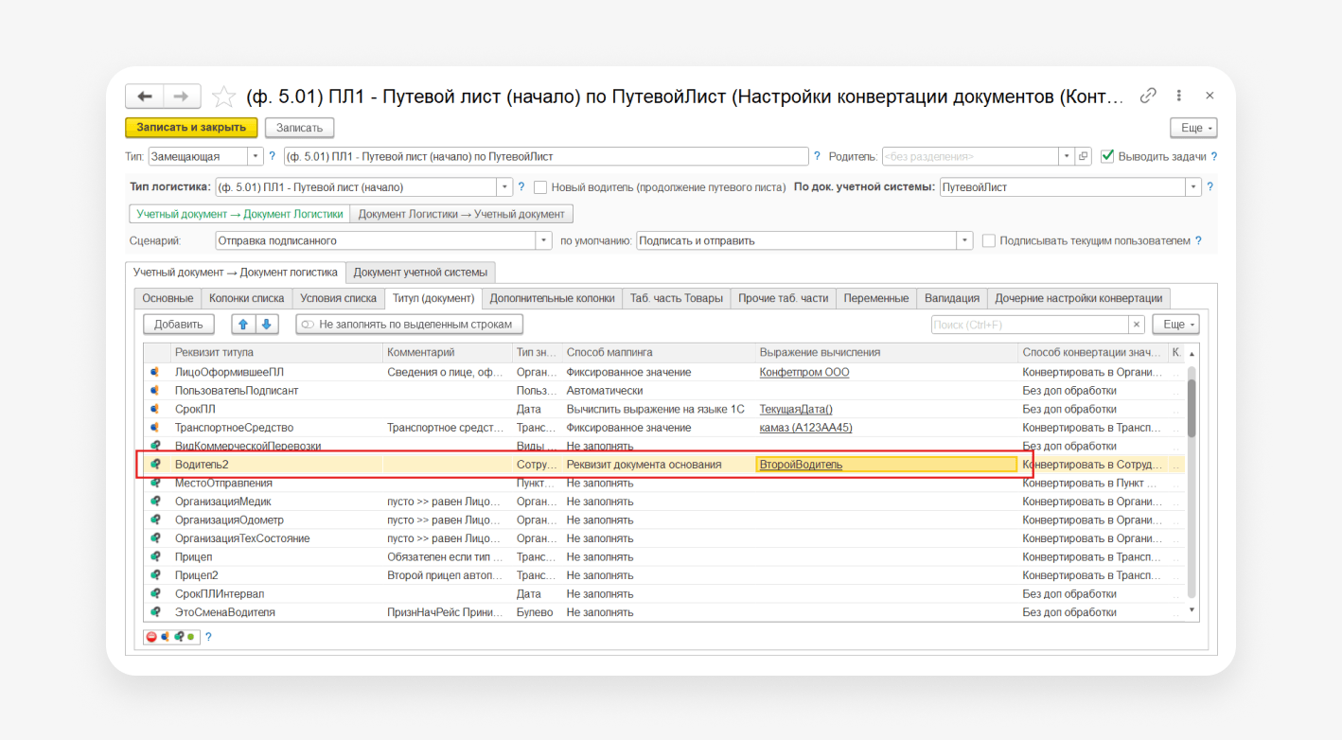This screenshot has height=740, width=1342.
Task: Open the Дочерние настройки конвертации tab
Action: coord(1079,298)
